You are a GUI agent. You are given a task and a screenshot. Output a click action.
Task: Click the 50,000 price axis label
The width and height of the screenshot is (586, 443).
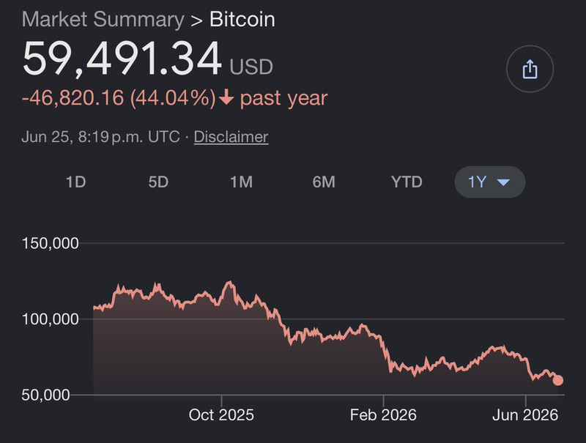[45, 395]
